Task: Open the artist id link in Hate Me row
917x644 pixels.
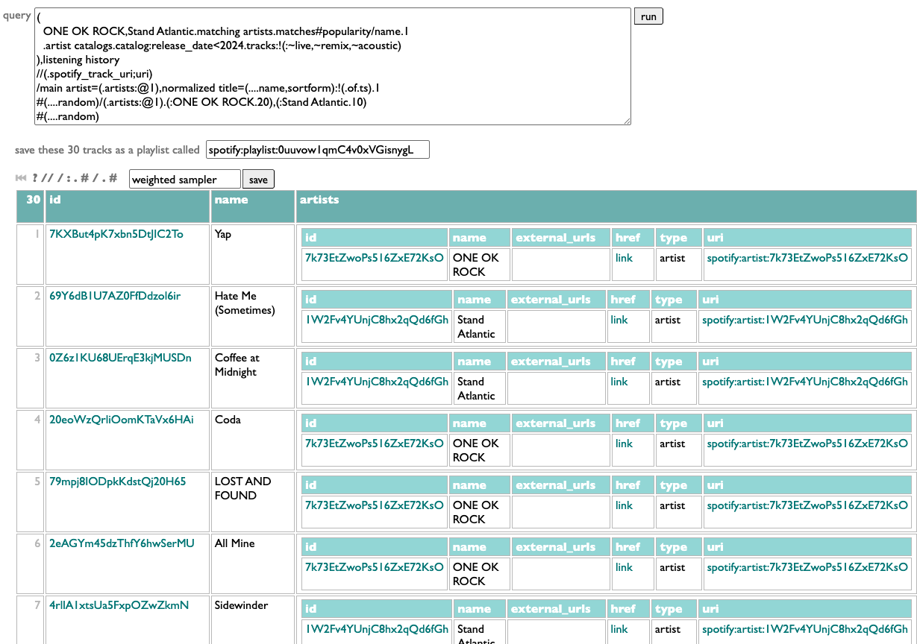Action: tap(377, 320)
